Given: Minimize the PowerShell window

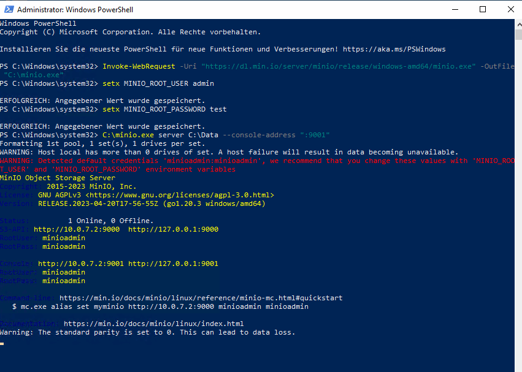Looking at the screenshot, I should [x=455, y=9].
